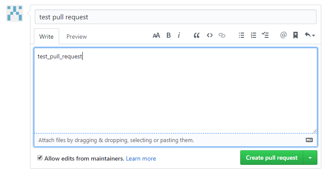Click the user avatar image
Viewport: 329px width, 176px height.
coord(15,13)
